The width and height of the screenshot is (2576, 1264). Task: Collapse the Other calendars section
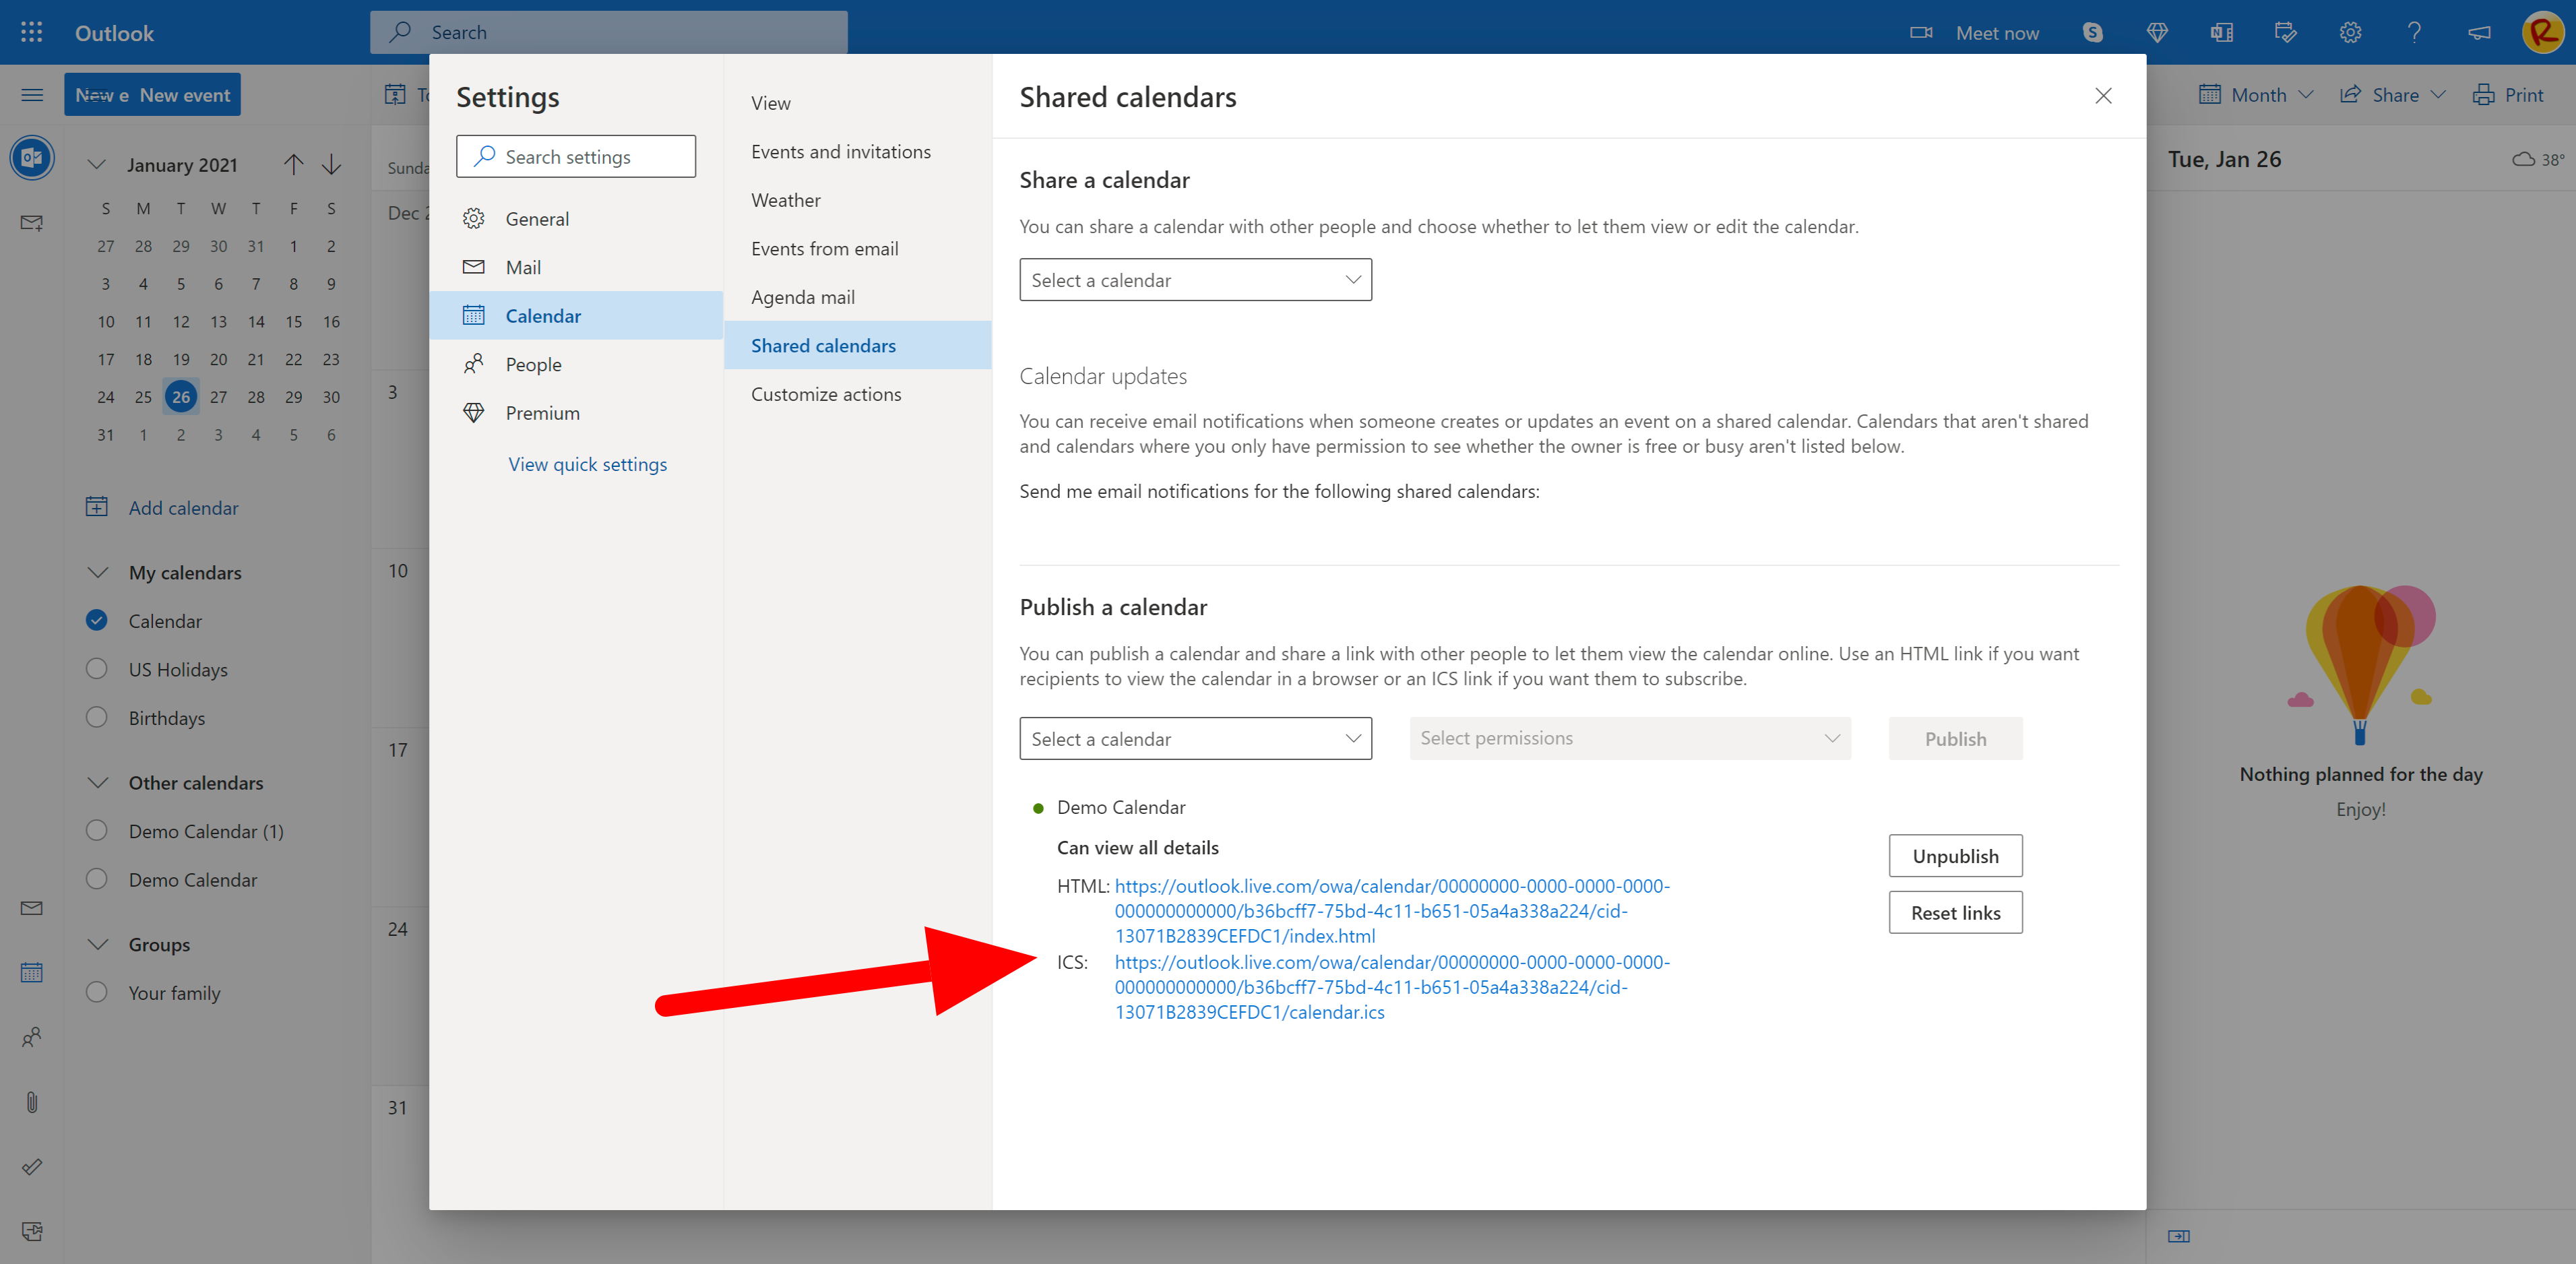(x=98, y=782)
